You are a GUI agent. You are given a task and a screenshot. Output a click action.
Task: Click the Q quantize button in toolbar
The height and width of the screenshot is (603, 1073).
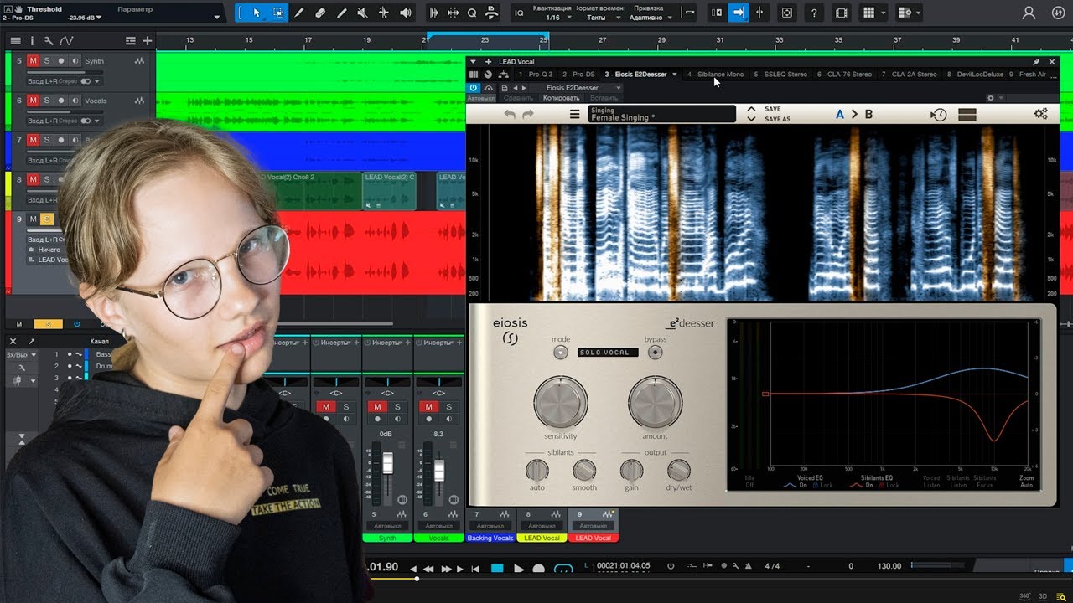point(472,13)
